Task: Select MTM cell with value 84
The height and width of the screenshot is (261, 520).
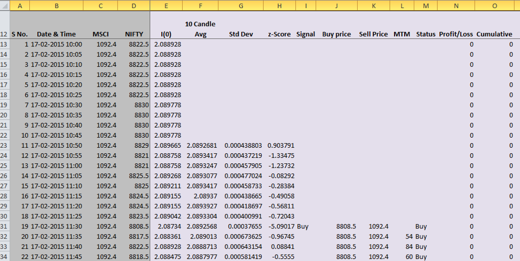Action: tap(402, 247)
